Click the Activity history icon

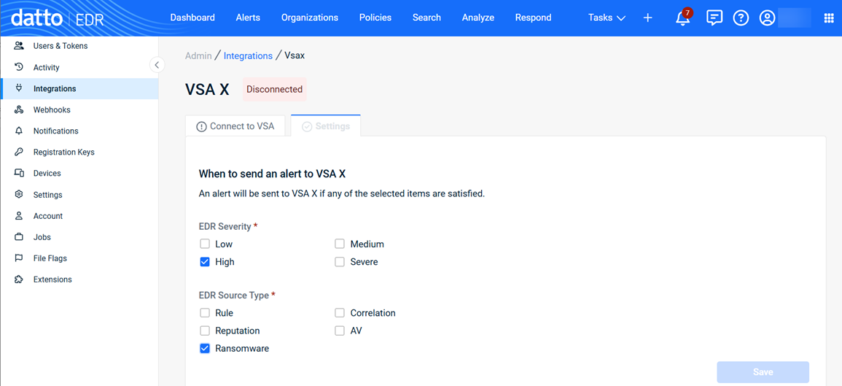point(19,67)
